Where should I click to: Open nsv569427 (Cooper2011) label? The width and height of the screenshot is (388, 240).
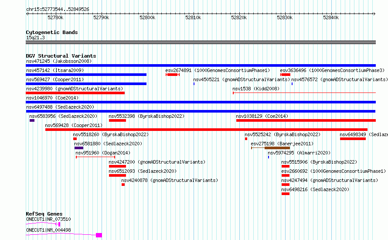55,79
